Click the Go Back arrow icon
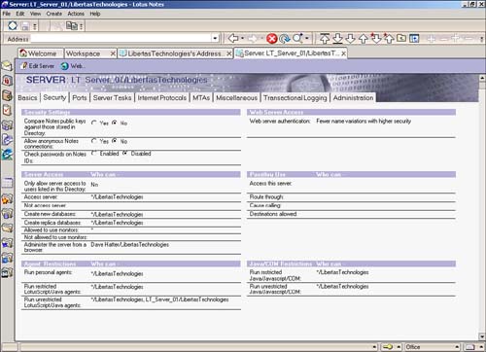486x352 pixels. 233,38
